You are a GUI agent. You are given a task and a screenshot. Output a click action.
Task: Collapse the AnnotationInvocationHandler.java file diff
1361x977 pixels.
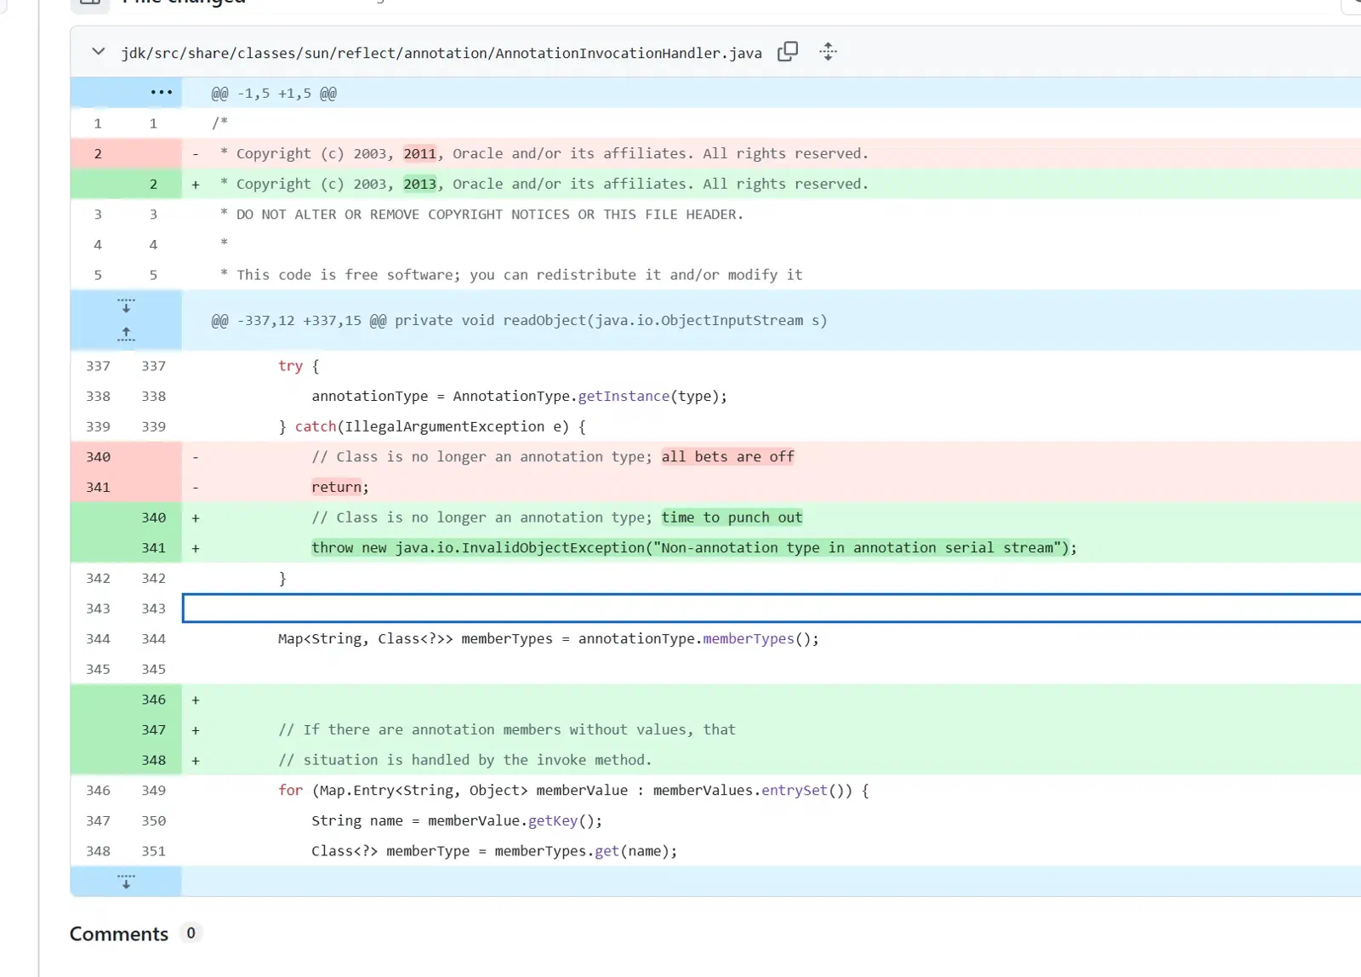[99, 52]
